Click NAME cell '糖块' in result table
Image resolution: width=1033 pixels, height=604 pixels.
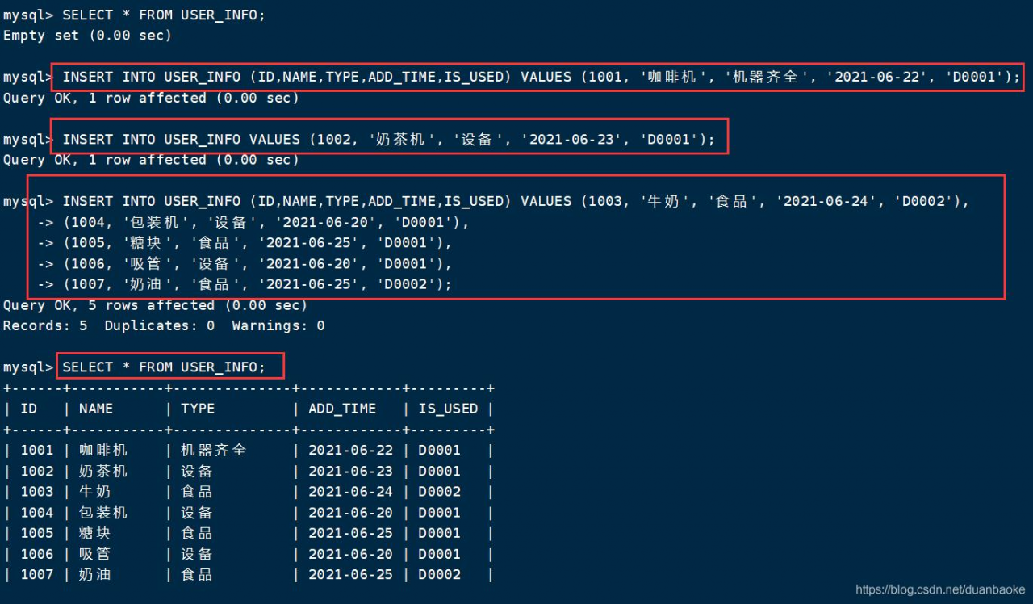pos(95,533)
